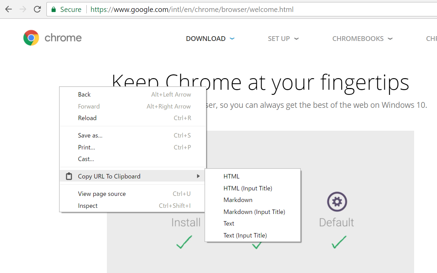Click the Chrome logo in the header
Viewport: 437px width, 273px height.
click(31, 38)
